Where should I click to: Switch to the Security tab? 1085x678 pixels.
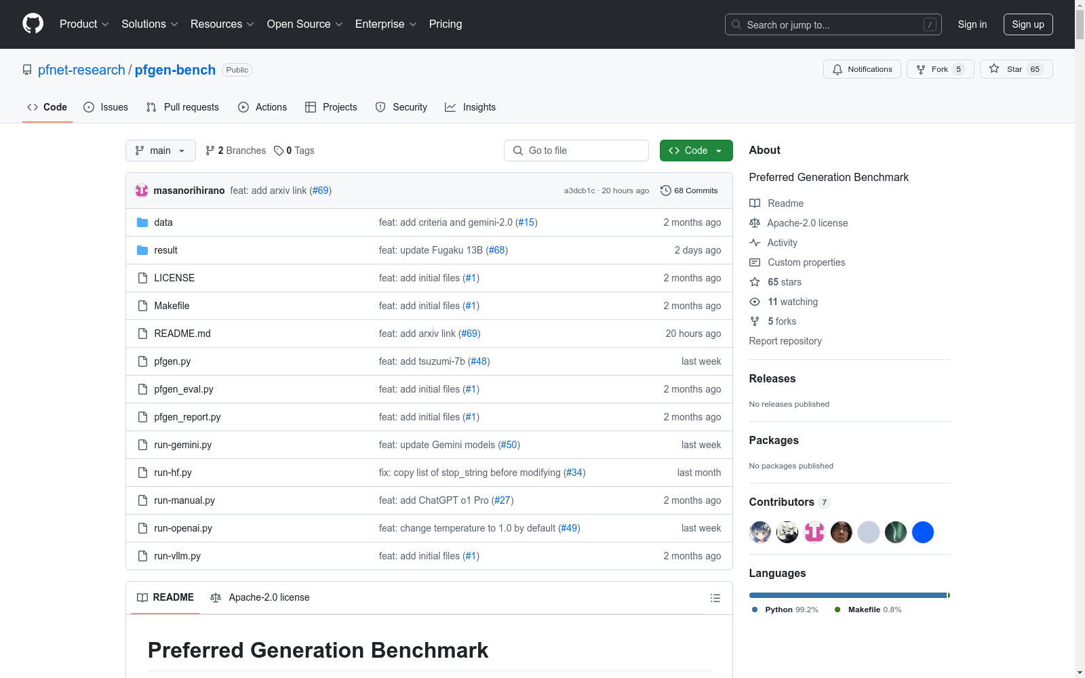pyautogui.click(x=401, y=107)
